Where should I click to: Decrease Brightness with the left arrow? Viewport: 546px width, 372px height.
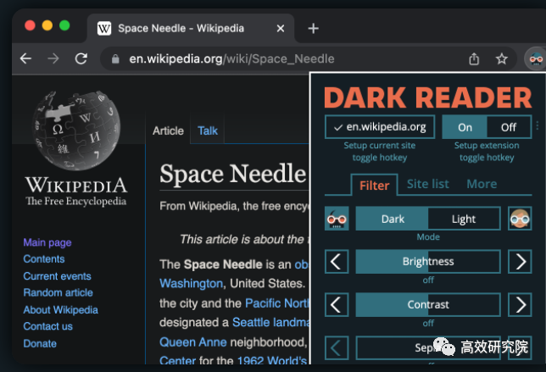pos(337,261)
